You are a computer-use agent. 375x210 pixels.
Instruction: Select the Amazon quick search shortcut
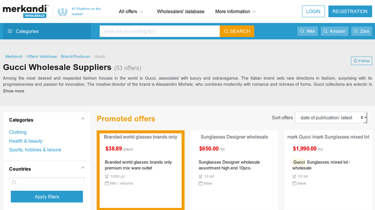334,31
